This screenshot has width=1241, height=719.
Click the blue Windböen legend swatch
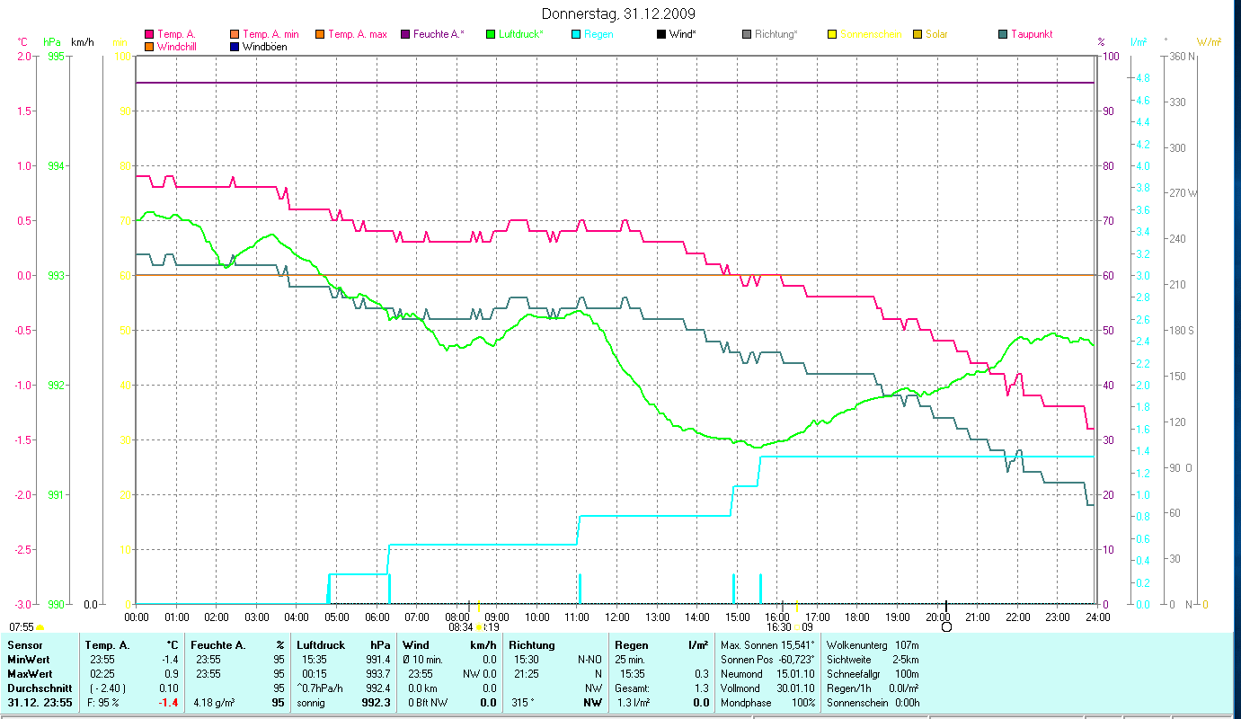(235, 47)
